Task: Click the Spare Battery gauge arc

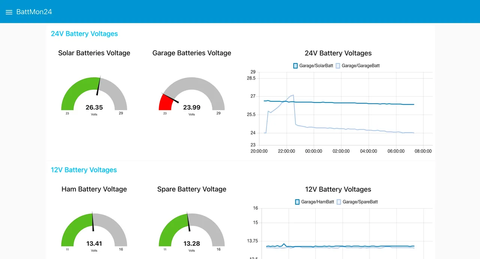Action: pos(192,229)
